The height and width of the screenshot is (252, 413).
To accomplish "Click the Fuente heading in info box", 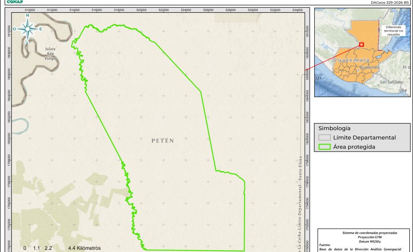I will 325,245.
